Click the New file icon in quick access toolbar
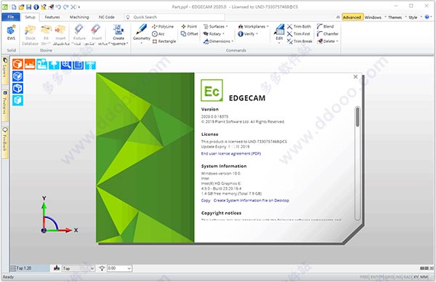Viewport: 436px width, 282px height. (x=14, y=7)
